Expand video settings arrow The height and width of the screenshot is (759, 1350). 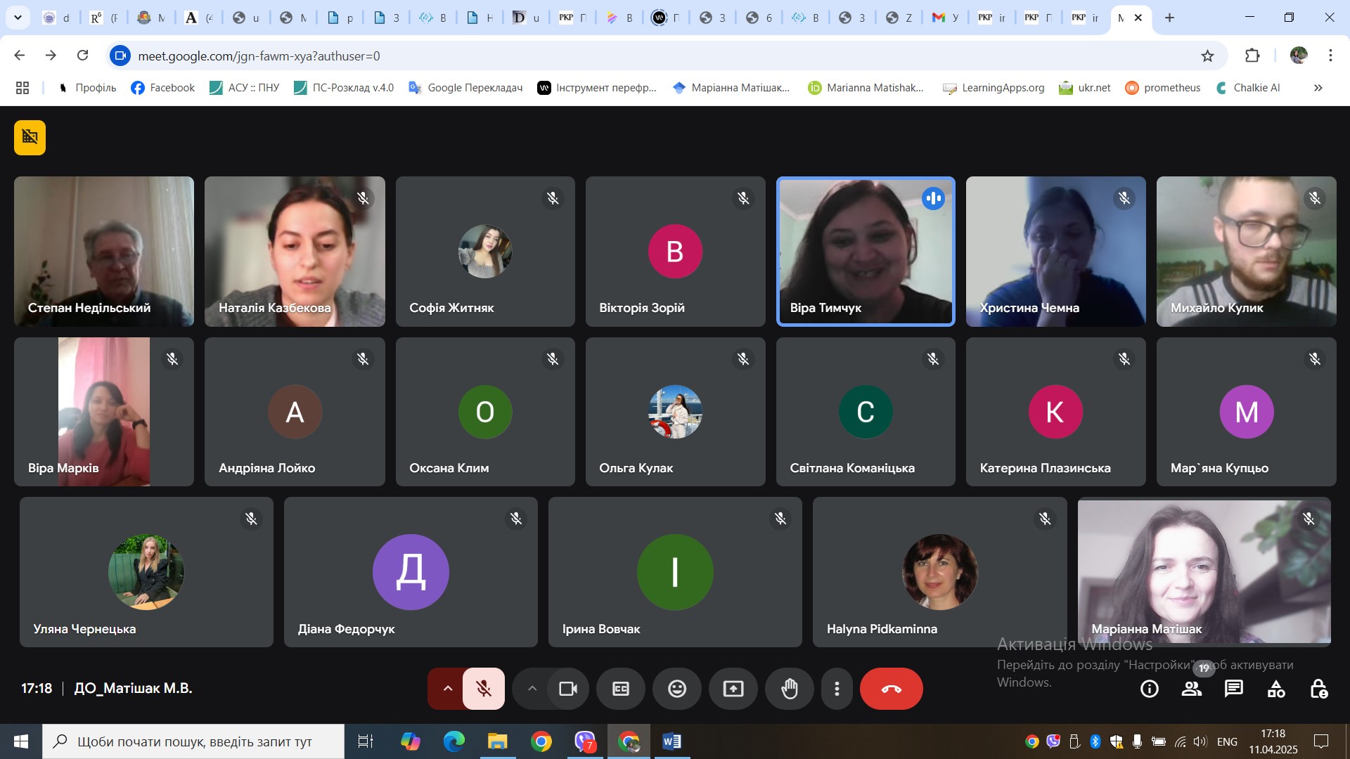532,689
